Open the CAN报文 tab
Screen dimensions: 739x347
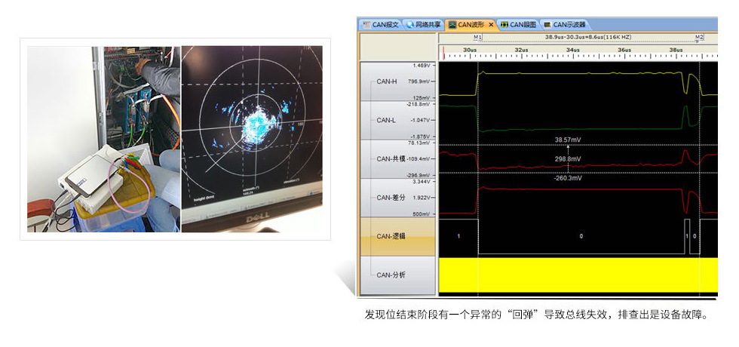pos(385,24)
